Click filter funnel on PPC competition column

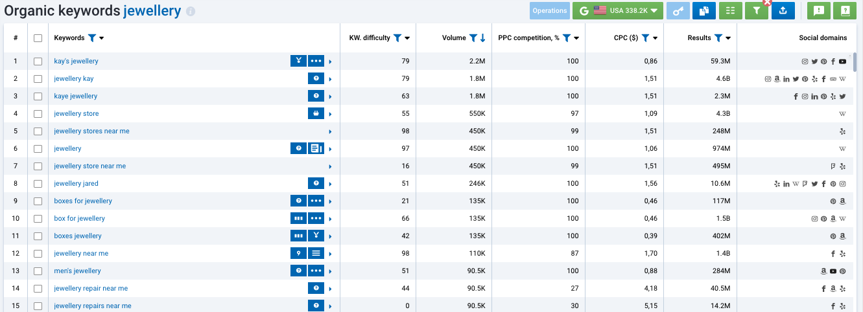pos(567,38)
